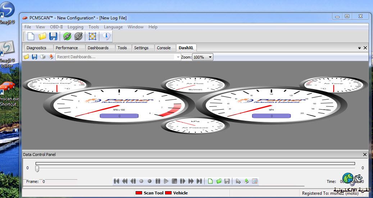
Task: Jump to first frame
Action: (116, 181)
